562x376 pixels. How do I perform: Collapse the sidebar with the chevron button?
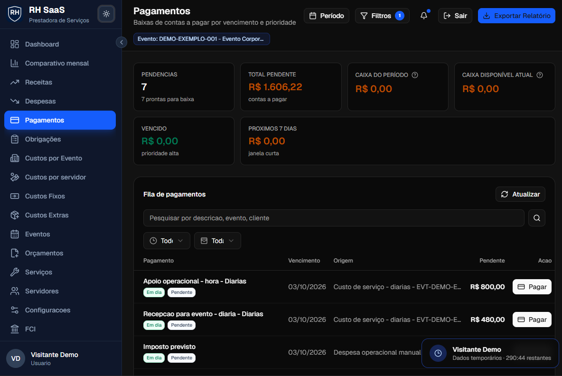coord(122,42)
